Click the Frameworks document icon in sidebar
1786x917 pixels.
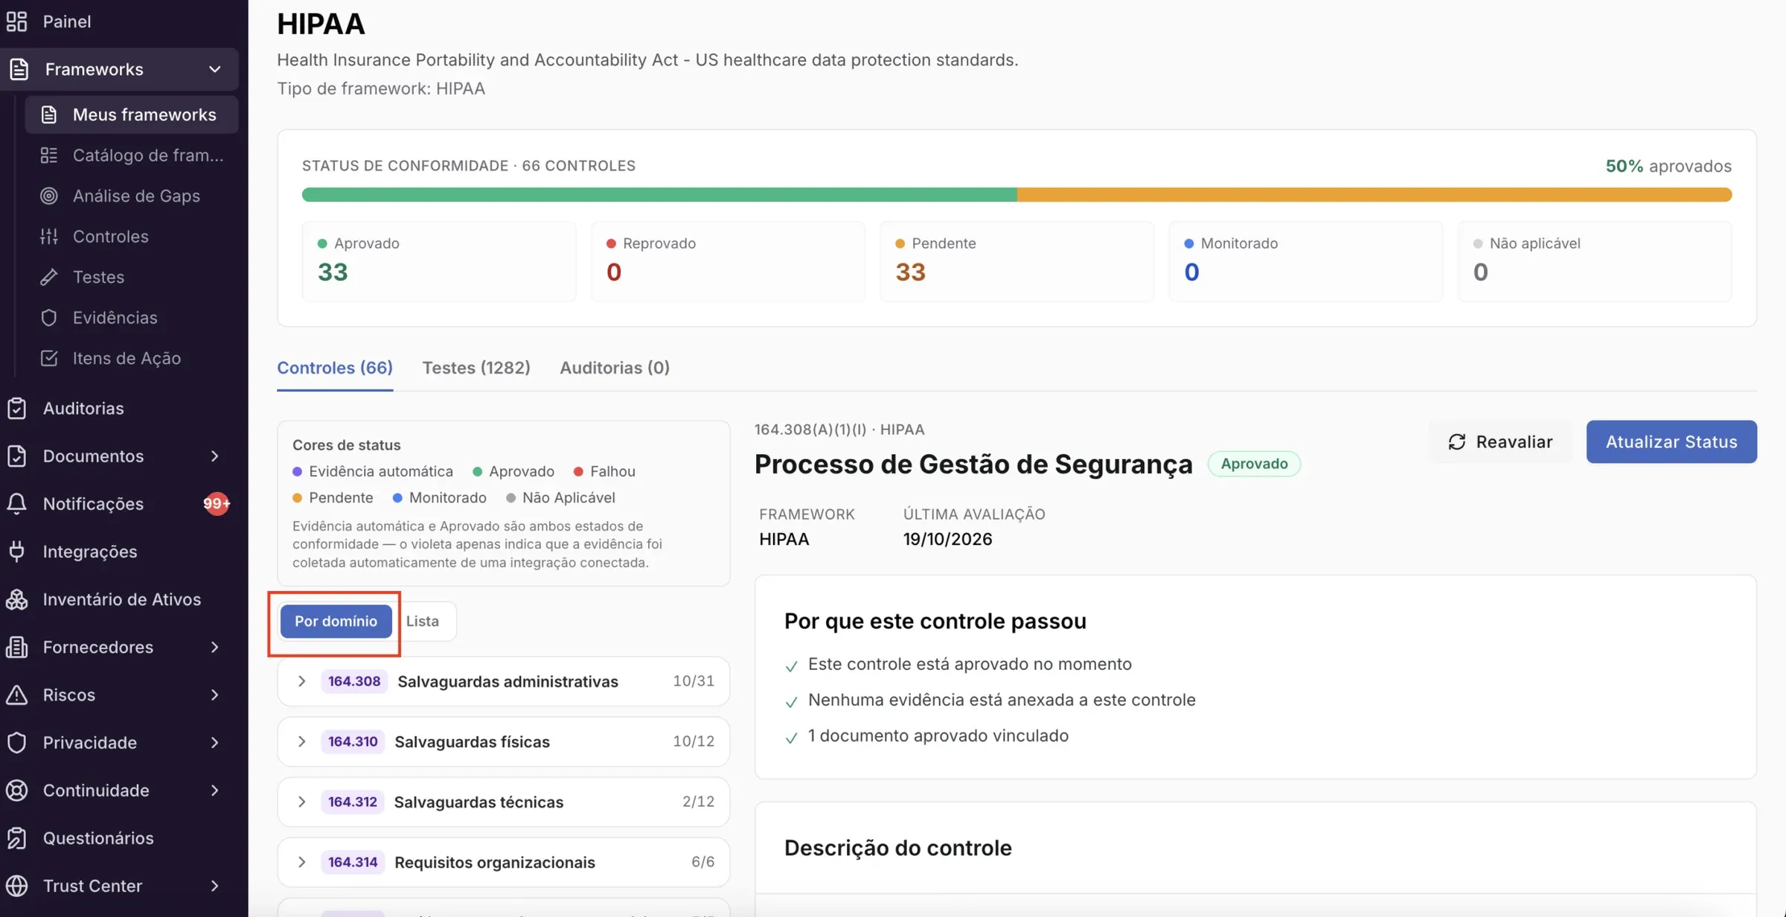pos(19,69)
